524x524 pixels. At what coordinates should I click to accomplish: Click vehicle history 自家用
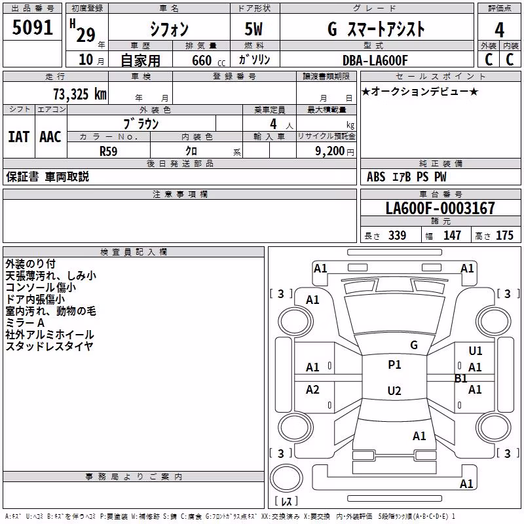point(140,60)
